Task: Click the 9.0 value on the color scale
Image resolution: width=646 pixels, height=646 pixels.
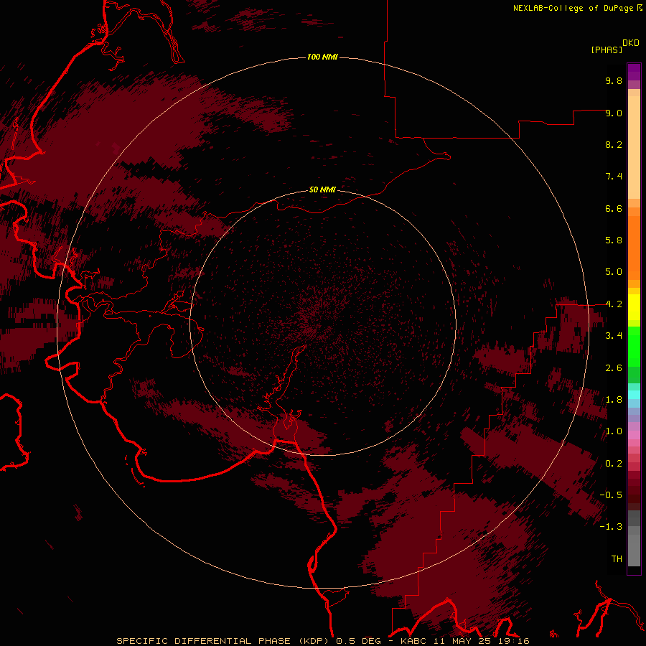Action: (x=614, y=113)
